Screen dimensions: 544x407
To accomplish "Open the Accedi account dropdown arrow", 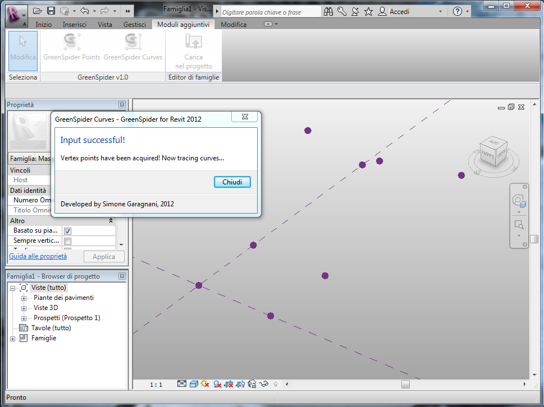I will (440, 11).
